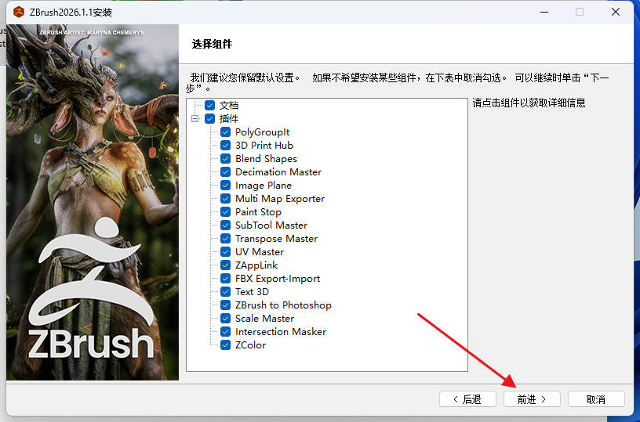Toggle the Blend Shapes checkbox
Viewport: 640px width, 422px height.
click(x=225, y=159)
